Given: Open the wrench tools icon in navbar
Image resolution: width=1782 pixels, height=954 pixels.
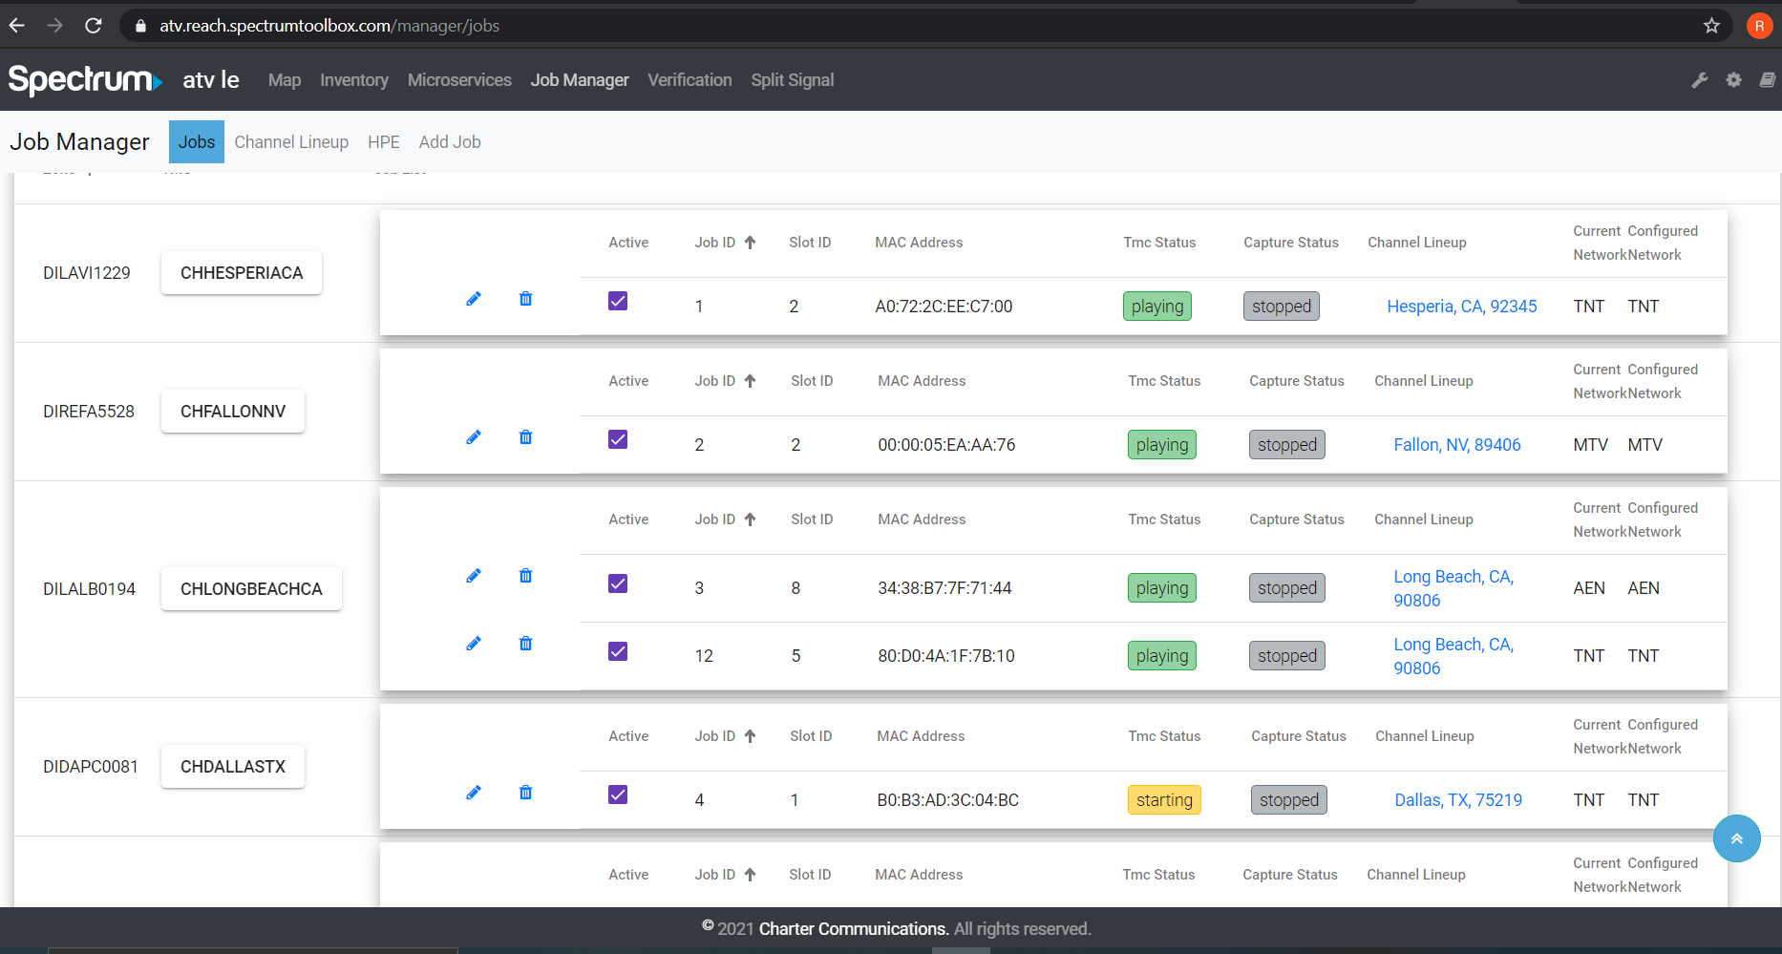Looking at the screenshot, I should [1700, 80].
